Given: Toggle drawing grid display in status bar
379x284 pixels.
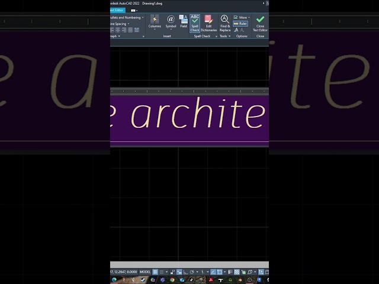Looking at the screenshot, I should pyautogui.click(x=155, y=272).
